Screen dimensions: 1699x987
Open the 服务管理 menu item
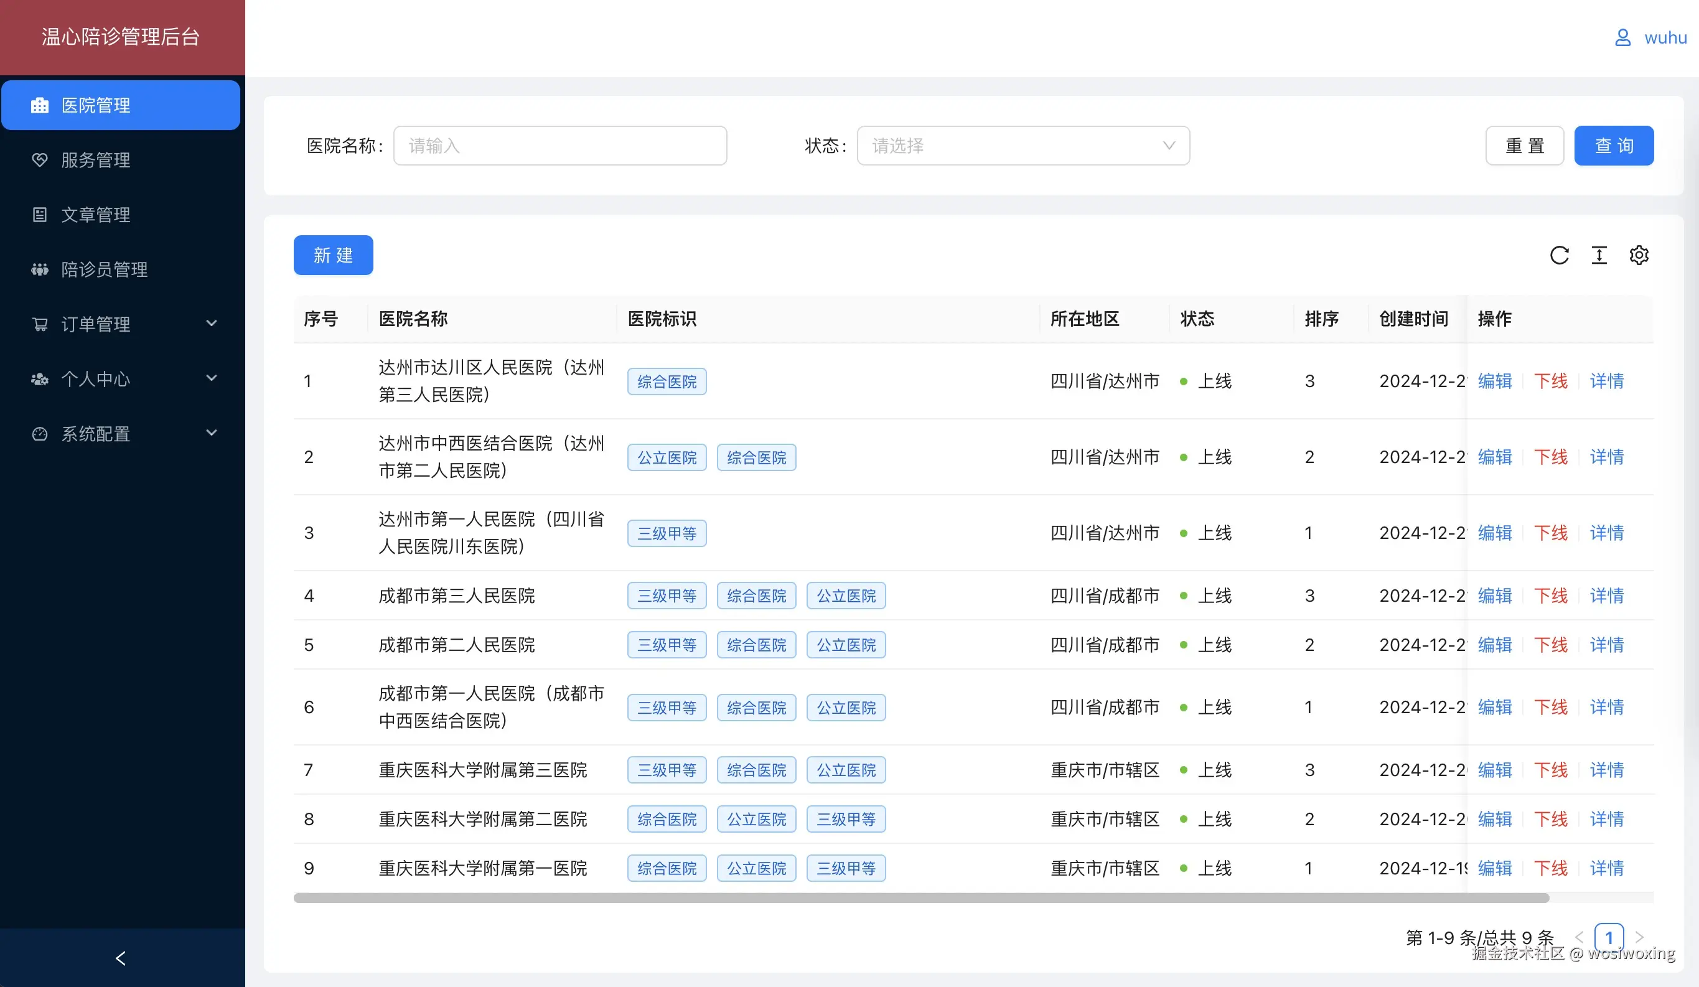96,161
